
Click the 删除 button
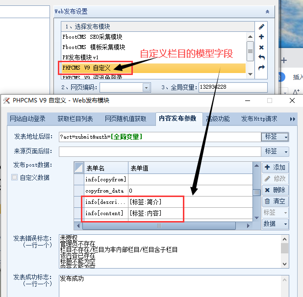[275, 190]
